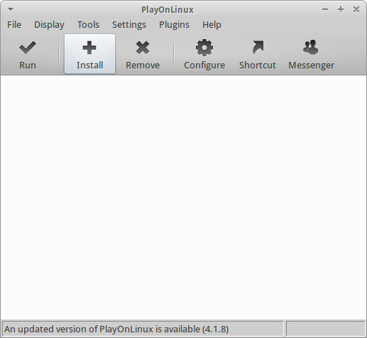The image size is (367, 338).
Task: Close the PlayOnLinux window
Action: pos(356,9)
